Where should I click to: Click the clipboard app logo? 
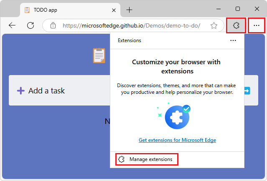[99, 55]
